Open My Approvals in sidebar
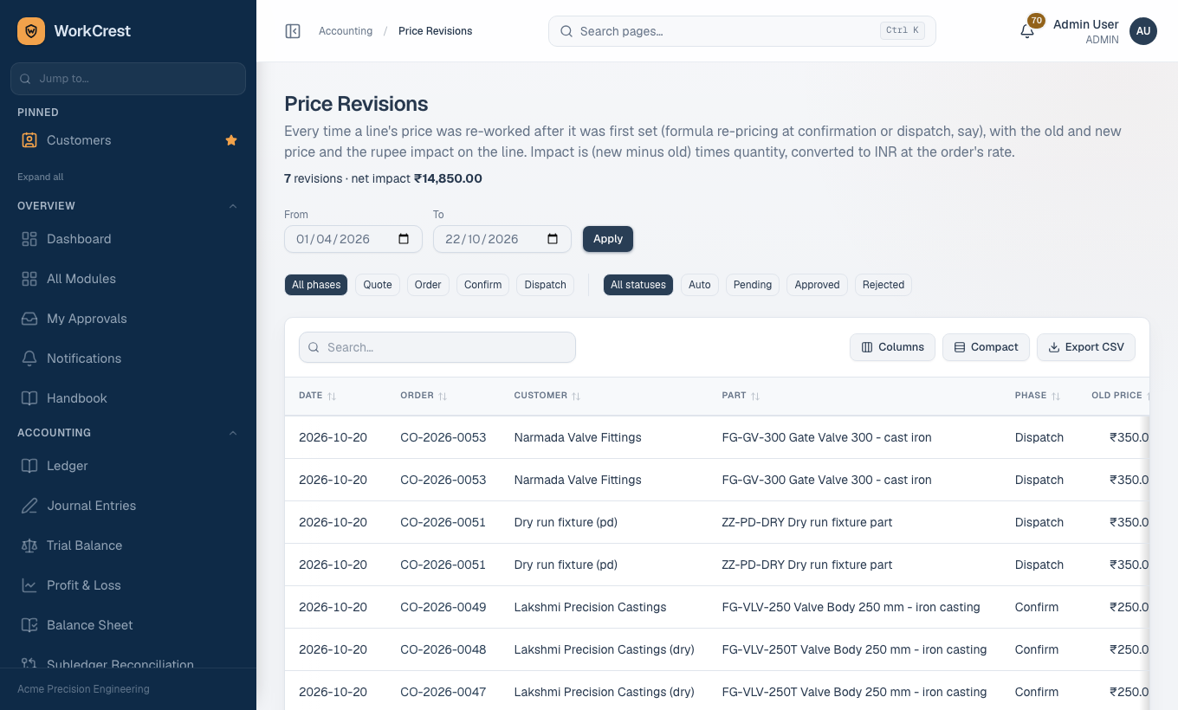 coord(128,319)
